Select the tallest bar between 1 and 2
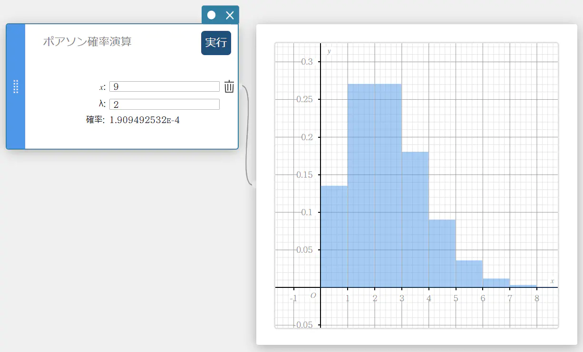 [x=361, y=190]
